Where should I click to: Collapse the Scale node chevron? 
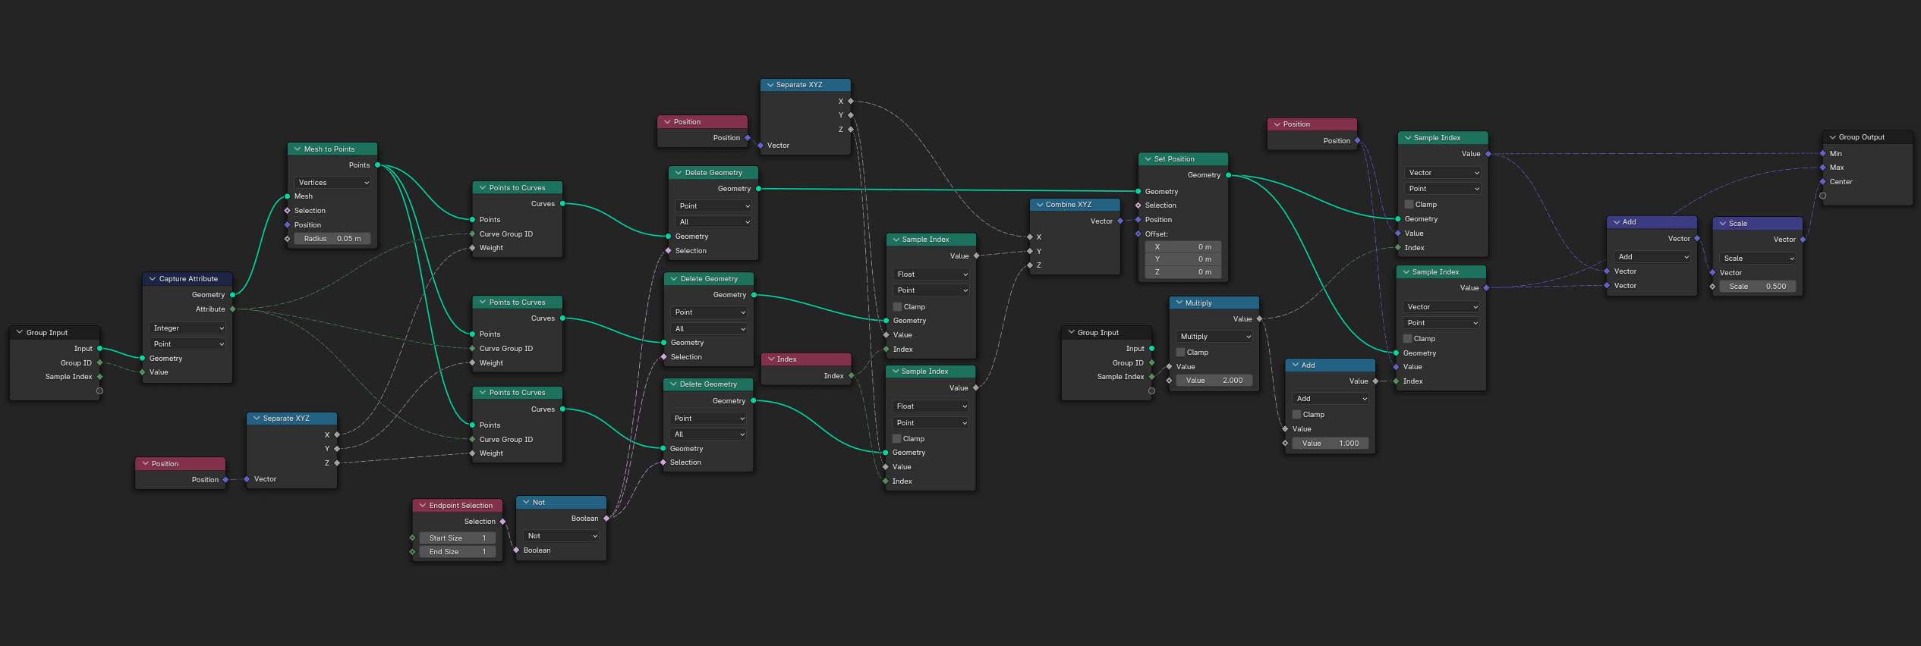click(1722, 224)
